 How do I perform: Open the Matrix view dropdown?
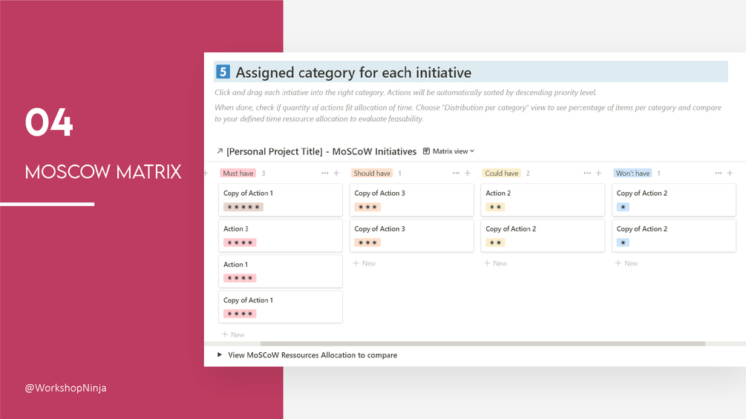click(449, 151)
